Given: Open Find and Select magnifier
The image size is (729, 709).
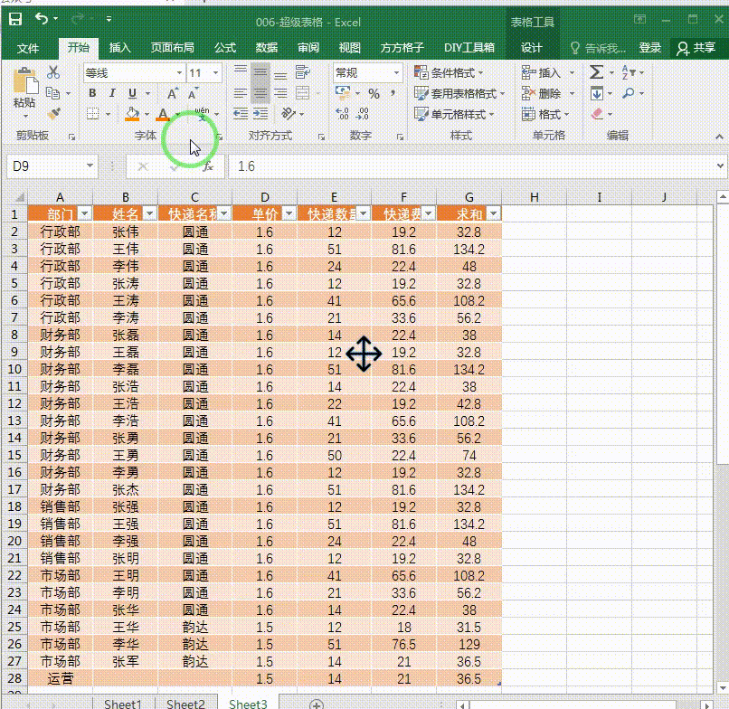Looking at the screenshot, I should (628, 93).
